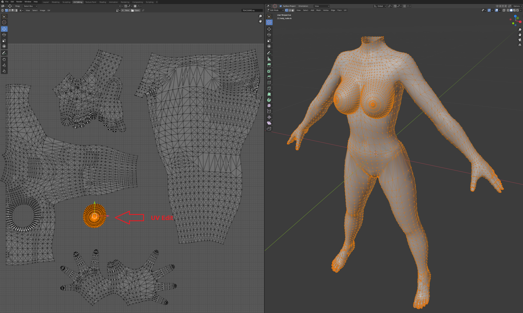Toggle overlays in 3D viewport
Image resolution: width=523 pixels, height=313 pixels.
pos(497,10)
